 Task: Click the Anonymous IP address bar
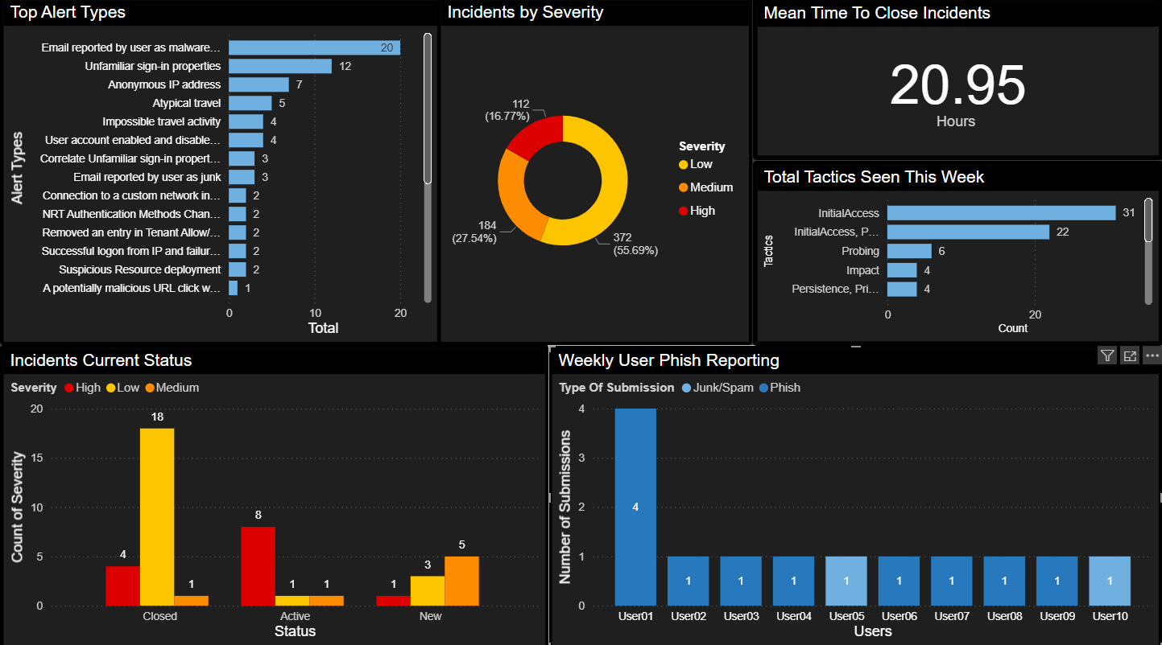[x=258, y=84]
